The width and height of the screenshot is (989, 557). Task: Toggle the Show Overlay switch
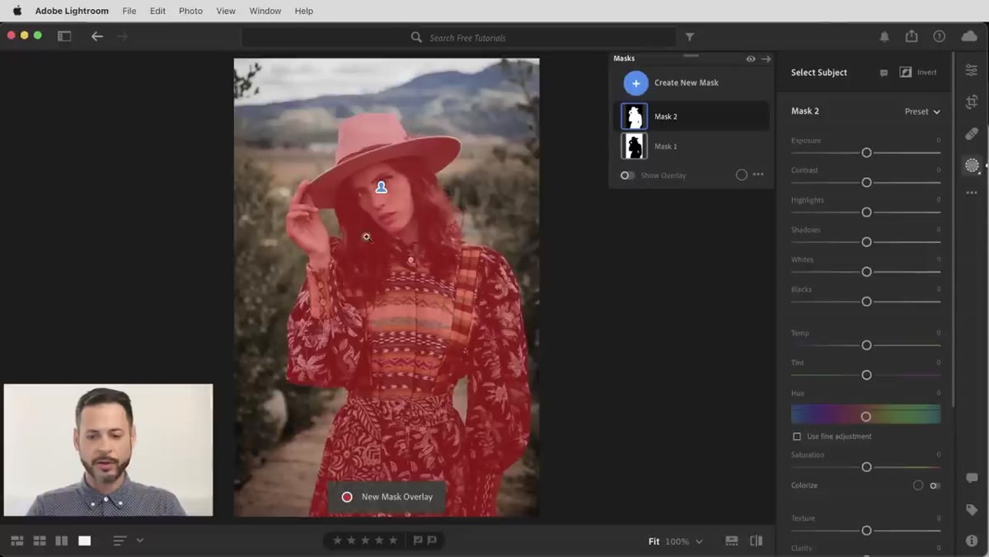coord(628,176)
